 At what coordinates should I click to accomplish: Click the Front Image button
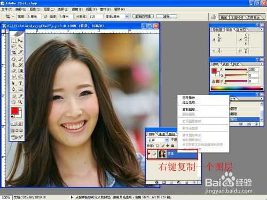(x=143, y=17)
